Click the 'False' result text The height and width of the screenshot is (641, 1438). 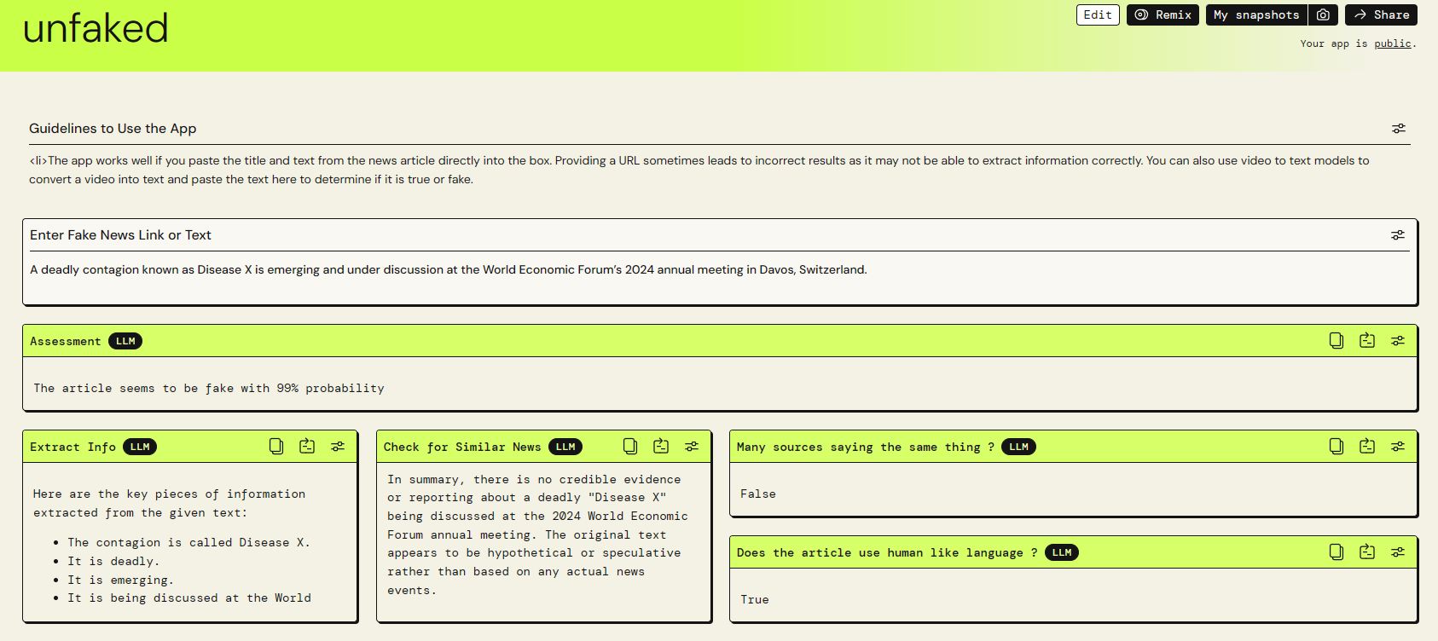point(758,494)
